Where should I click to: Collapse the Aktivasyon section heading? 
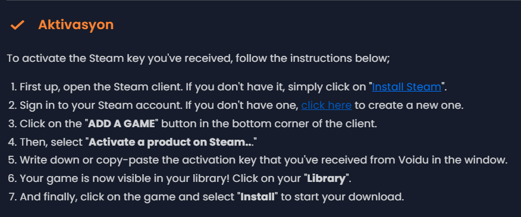[76, 25]
